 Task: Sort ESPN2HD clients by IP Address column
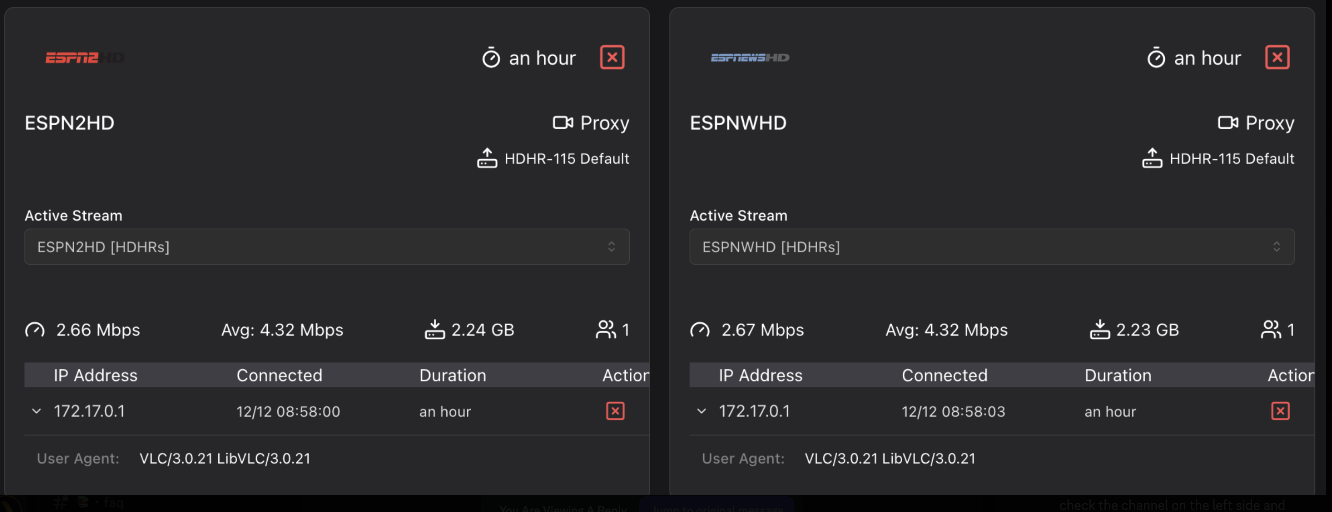pyautogui.click(x=96, y=375)
